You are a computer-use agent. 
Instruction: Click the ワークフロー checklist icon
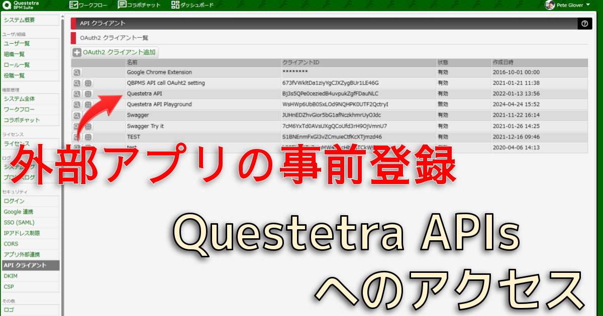pyautogui.click(x=73, y=5)
